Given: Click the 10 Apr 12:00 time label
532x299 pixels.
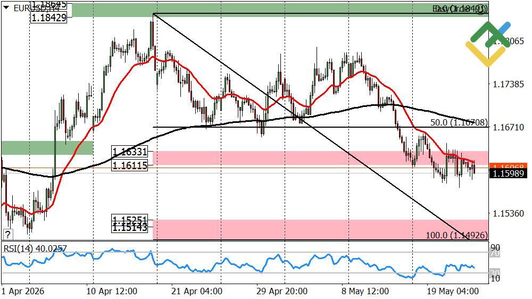Looking at the screenshot, I should coord(111,291).
